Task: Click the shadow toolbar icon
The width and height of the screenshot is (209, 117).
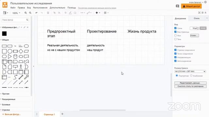Action: click(75, 13)
